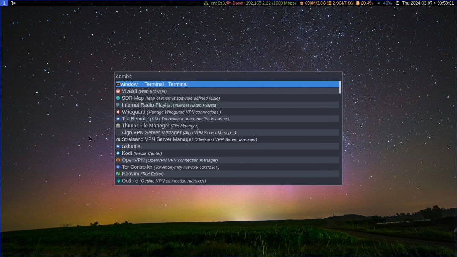Screen dimensions: 457x257
Task: Click the Wireguard icon
Action: point(118,112)
